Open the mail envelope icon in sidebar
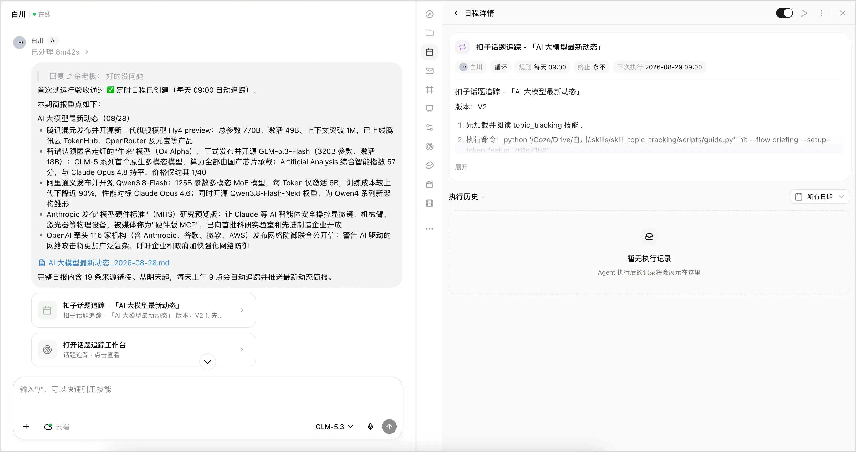 (x=429, y=71)
